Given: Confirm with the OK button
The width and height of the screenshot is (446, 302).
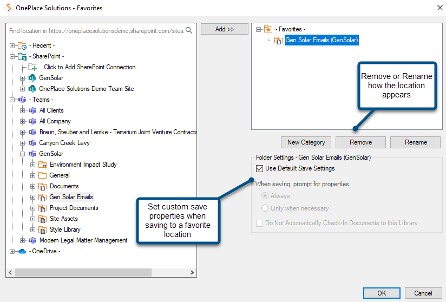Looking at the screenshot, I should click(x=382, y=293).
